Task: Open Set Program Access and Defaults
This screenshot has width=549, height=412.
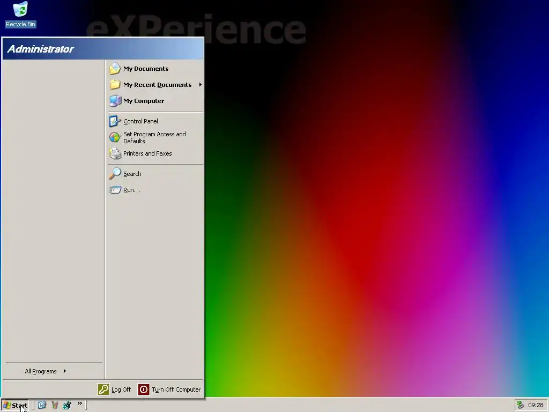Action: click(x=155, y=137)
